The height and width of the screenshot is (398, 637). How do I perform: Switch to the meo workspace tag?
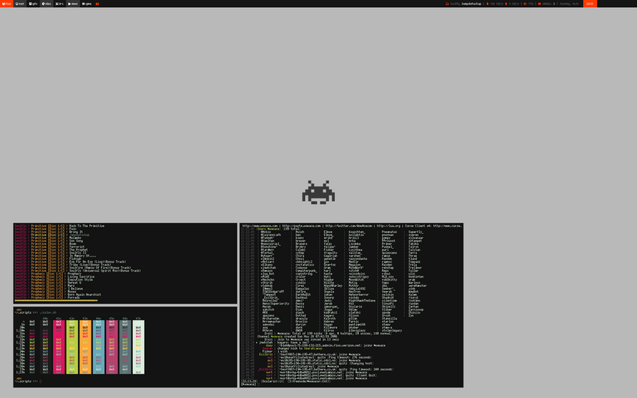(73, 4)
